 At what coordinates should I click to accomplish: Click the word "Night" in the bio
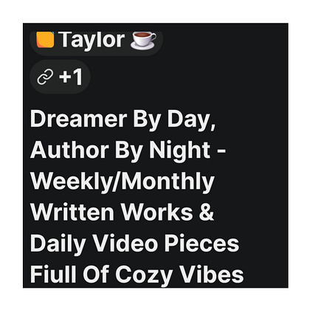click(179, 151)
